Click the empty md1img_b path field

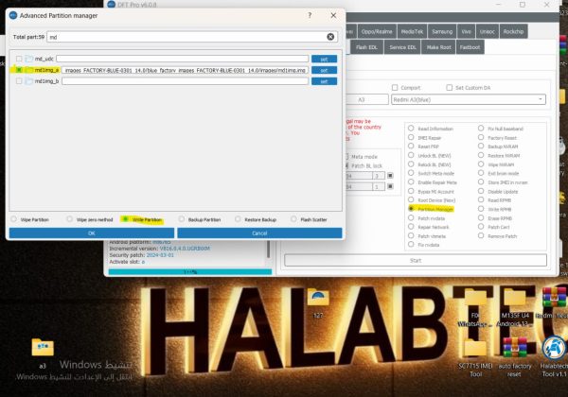[x=185, y=81]
